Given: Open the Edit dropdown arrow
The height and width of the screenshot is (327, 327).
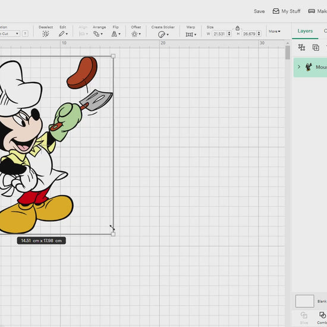Looking at the screenshot, I should pos(67,34).
